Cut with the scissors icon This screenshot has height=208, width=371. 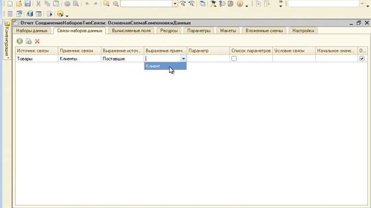pyautogui.click(x=38, y=3)
